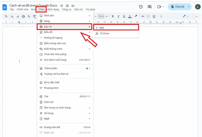Image resolution: width=202 pixels, height=137 pixels.
Task: Open the editing mode pencil dropdown
Action: [186, 16]
